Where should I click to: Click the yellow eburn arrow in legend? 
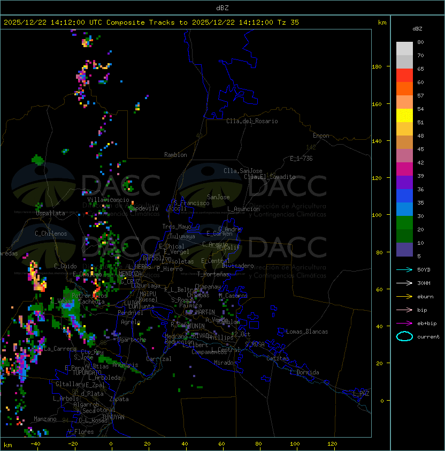click(404, 296)
